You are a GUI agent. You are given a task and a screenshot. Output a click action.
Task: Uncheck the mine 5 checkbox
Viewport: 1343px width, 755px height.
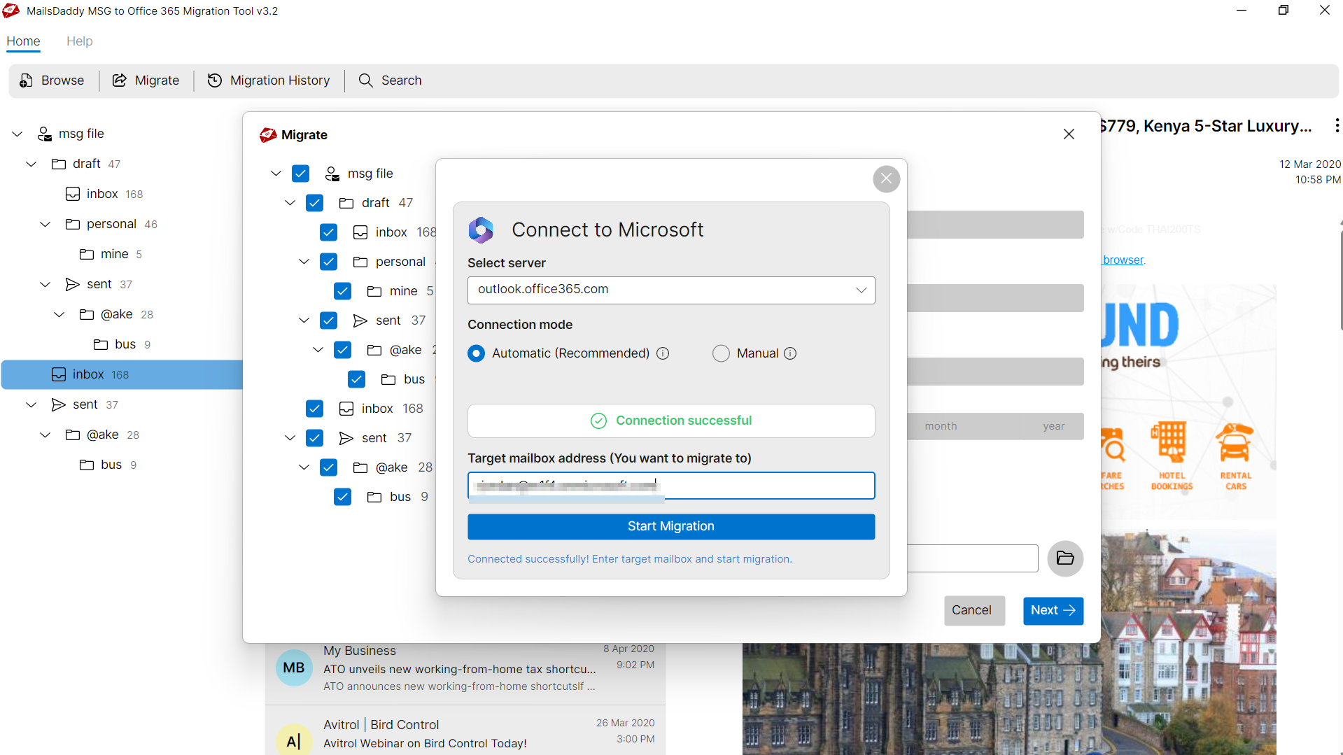click(343, 291)
